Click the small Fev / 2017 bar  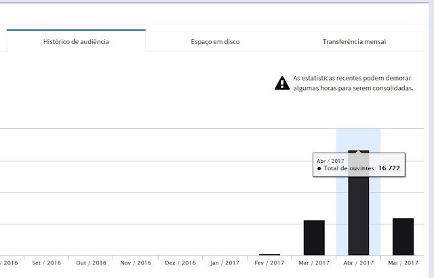pyautogui.click(x=270, y=254)
